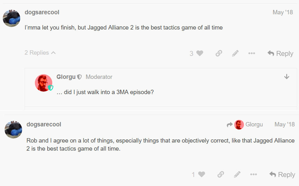Image resolution: width=299 pixels, height=186 pixels.
Task: Copy link icon on first post
Action: click(x=219, y=53)
